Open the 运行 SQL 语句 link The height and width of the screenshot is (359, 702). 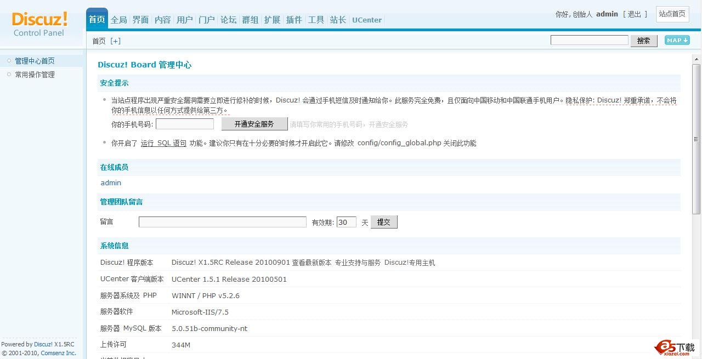[x=163, y=143]
